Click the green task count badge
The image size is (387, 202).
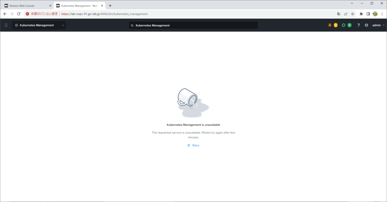[x=349, y=25]
